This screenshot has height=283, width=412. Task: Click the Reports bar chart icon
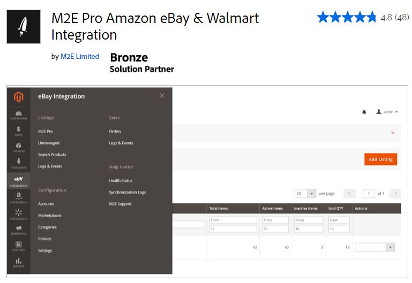tap(19, 262)
